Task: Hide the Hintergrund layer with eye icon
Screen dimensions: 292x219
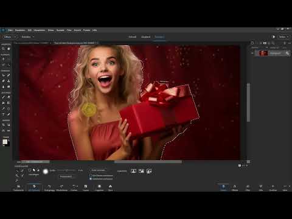Action: click(252, 53)
